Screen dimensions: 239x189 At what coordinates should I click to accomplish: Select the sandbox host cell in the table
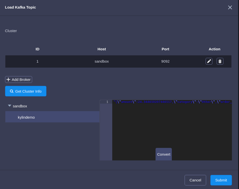(102, 61)
